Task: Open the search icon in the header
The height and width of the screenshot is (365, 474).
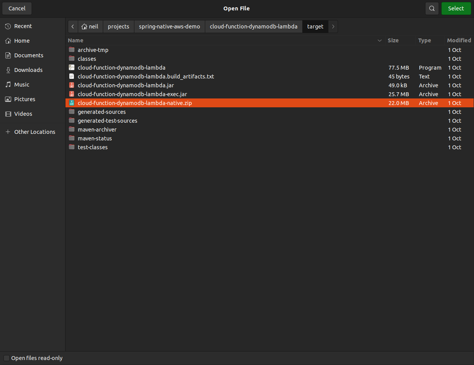Action: click(432, 8)
